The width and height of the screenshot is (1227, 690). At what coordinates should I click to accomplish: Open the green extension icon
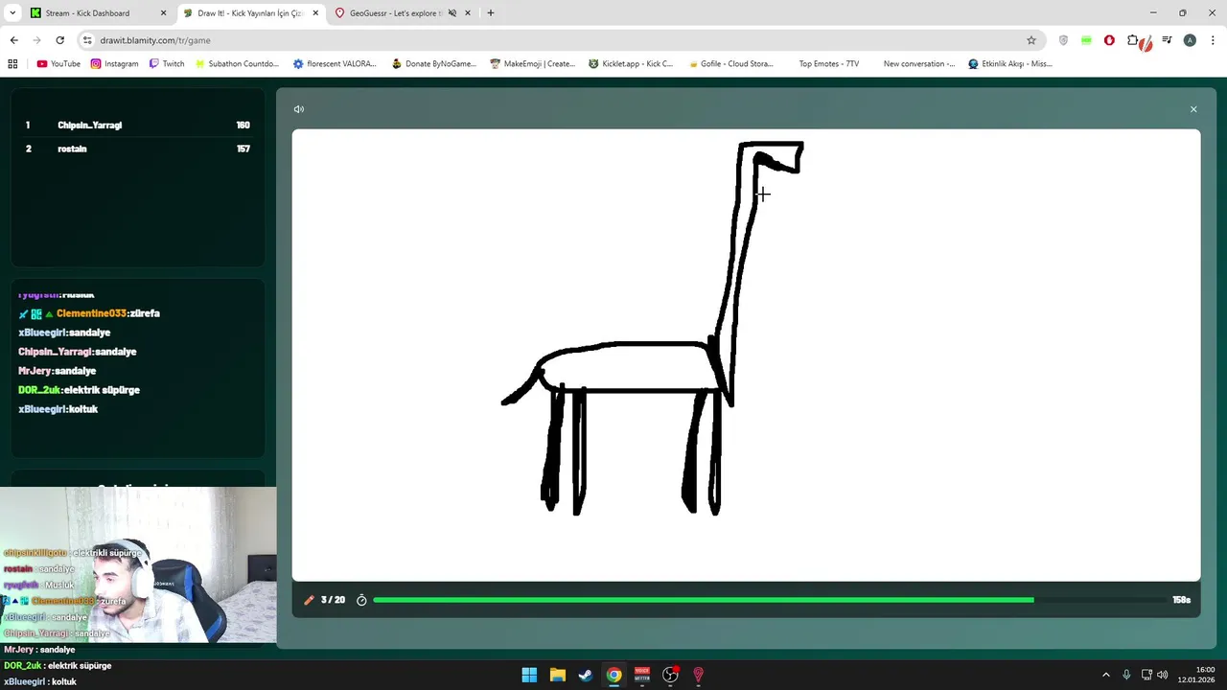click(x=1086, y=40)
